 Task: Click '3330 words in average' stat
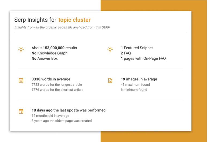point(51,79)
